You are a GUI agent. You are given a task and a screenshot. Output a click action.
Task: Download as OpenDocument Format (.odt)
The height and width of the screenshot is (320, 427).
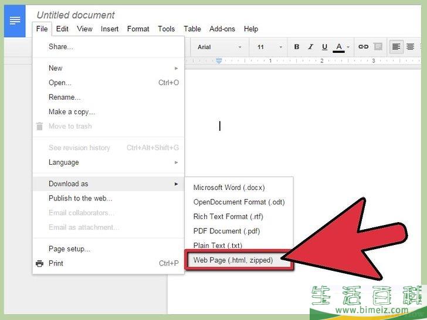[239, 202]
